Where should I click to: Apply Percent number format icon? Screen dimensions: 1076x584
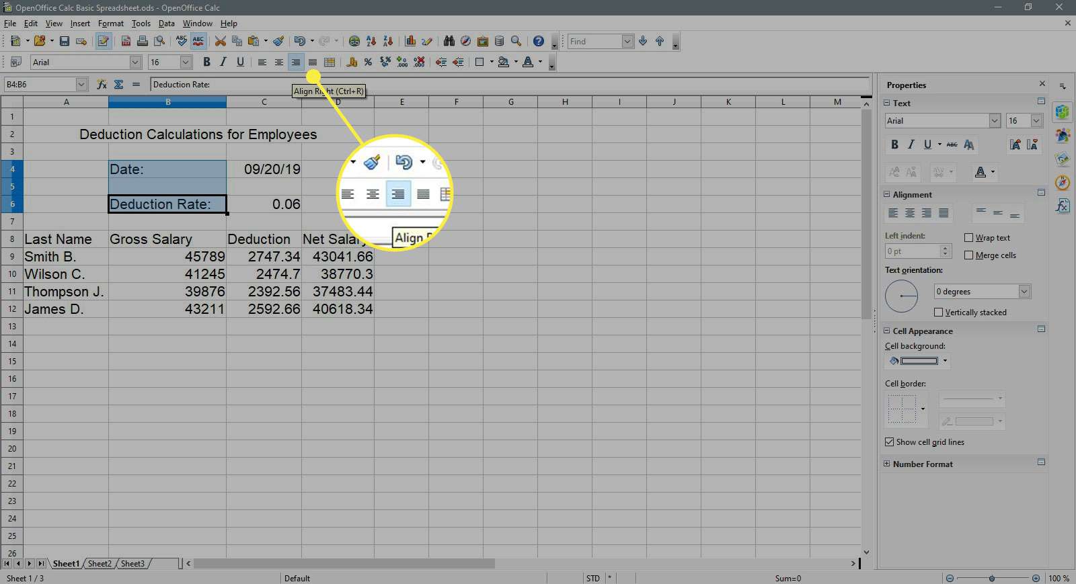click(x=368, y=62)
